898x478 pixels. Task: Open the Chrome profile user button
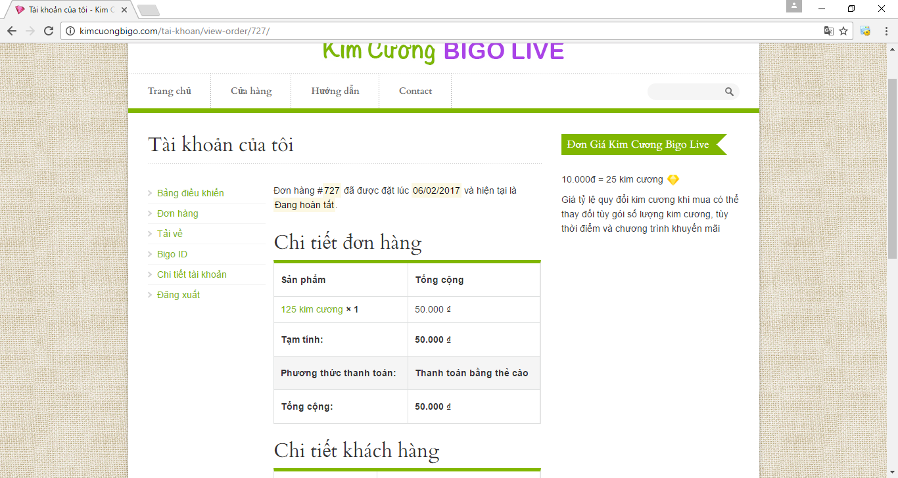pos(794,7)
